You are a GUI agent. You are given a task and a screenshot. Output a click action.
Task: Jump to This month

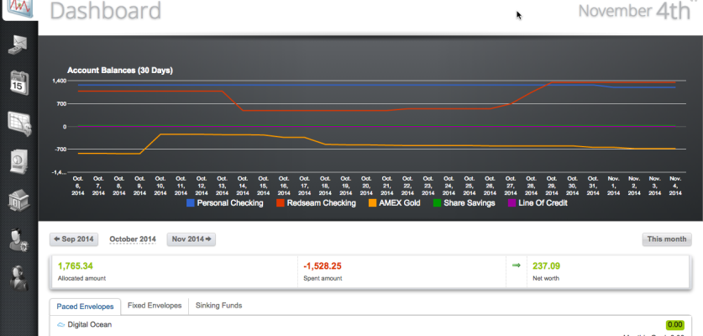666,239
